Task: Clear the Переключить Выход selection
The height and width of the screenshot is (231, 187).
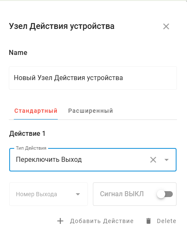Action: coord(153,160)
